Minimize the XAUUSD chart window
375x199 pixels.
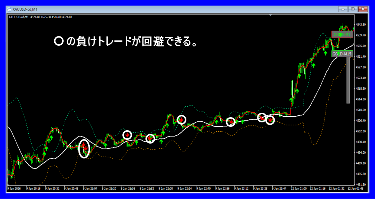point(343,9)
